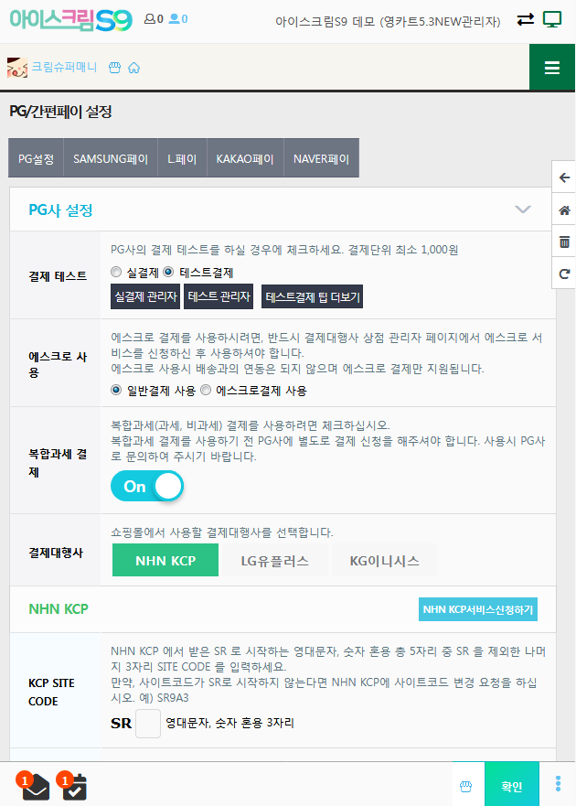The height and width of the screenshot is (806, 576).
Task: Click the NHN KCP서비스신청하기 button
Action: point(478,609)
